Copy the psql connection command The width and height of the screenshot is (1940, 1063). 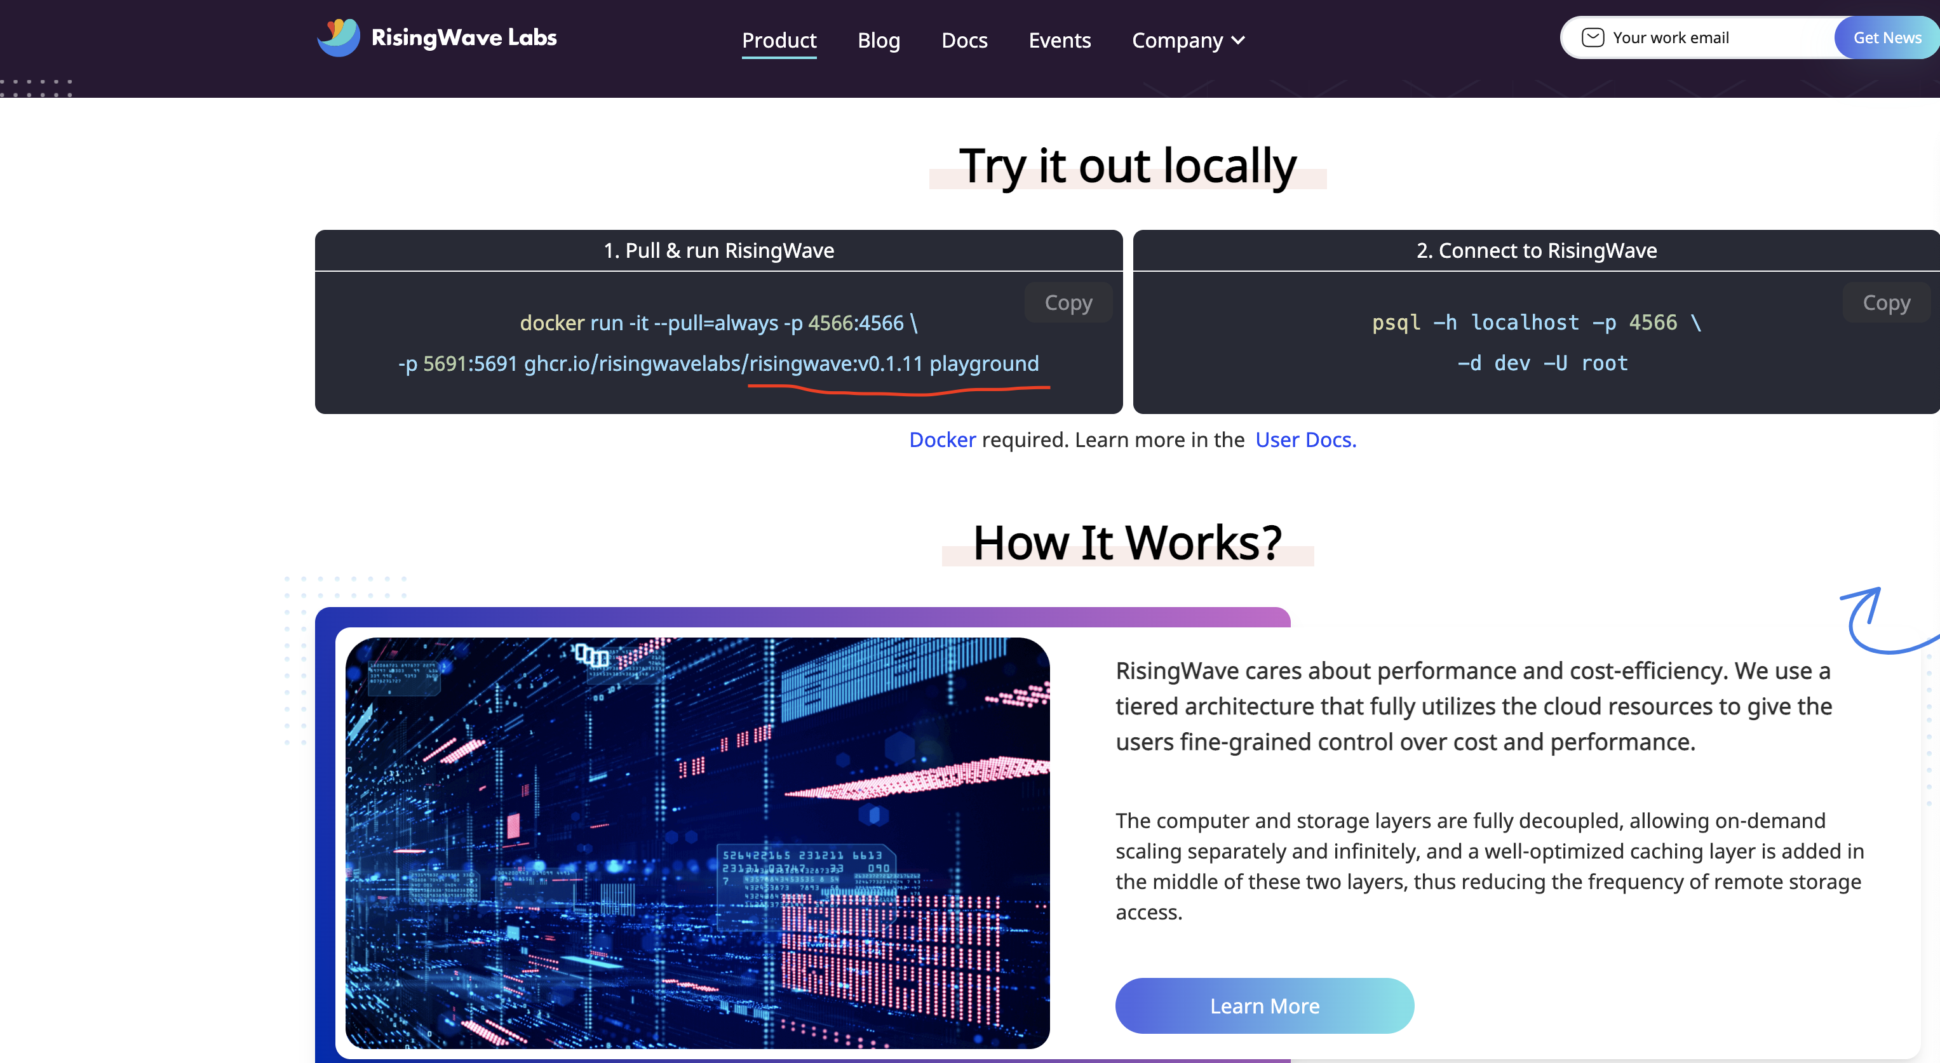tap(1886, 302)
